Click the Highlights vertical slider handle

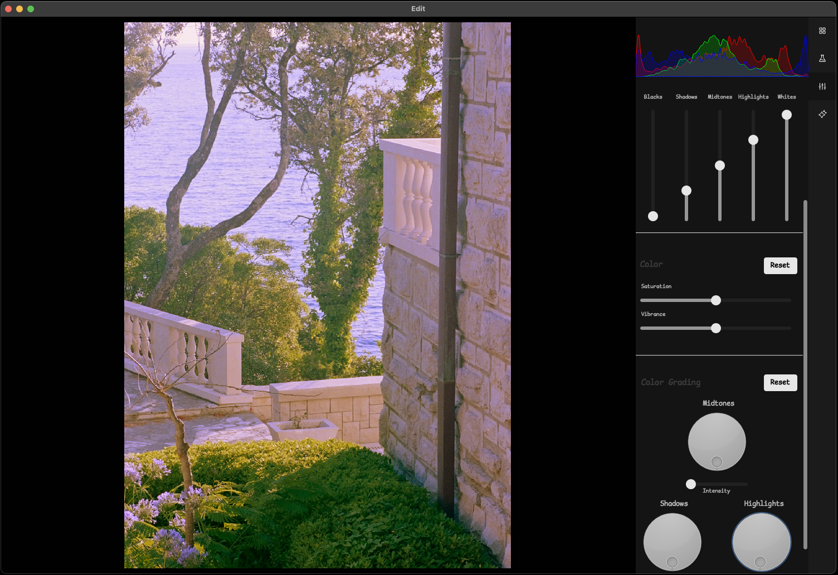click(x=753, y=140)
